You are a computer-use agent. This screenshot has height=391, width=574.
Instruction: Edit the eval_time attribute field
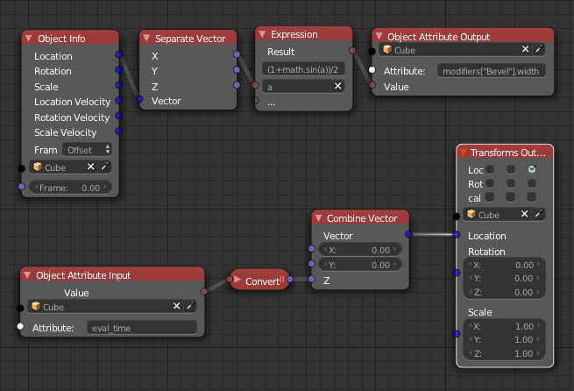point(142,328)
